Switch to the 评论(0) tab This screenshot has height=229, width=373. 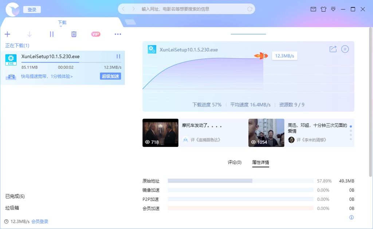click(x=235, y=162)
